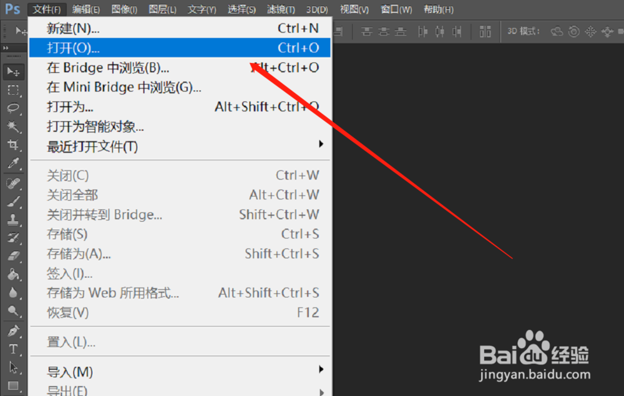Select the Rectangular Marquee tool
The width and height of the screenshot is (624, 396).
[x=13, y=90]
